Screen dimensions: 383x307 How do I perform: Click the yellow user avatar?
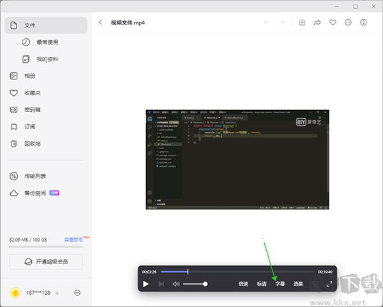click(15, 292)
